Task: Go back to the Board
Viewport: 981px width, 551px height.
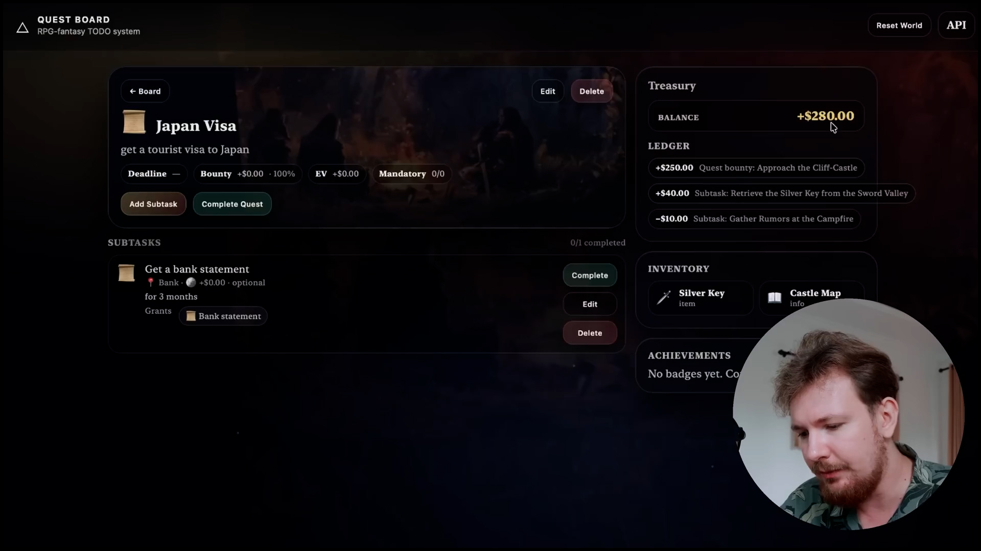Action: click(x=145, y=91)
